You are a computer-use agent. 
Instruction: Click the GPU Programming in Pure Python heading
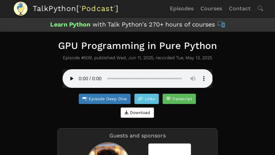[x=137, y=46]
